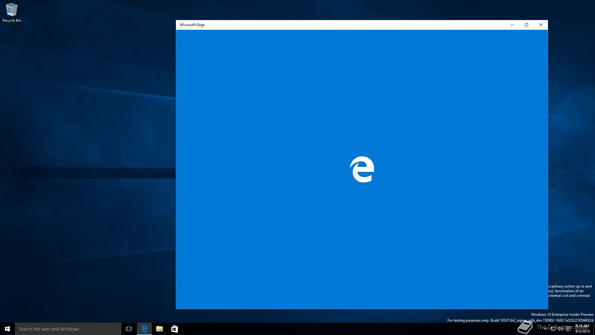Image resolution: width=595 pixels, height=335 pixels.
Task: Launch File Explorer from the taskbar
Action: pos(159,329)
